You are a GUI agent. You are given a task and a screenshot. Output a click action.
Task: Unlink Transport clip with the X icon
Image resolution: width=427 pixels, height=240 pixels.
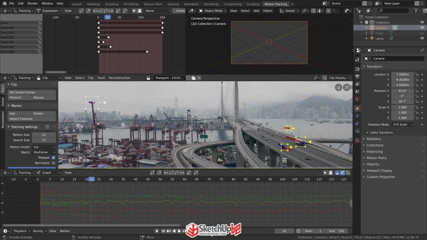199,78
